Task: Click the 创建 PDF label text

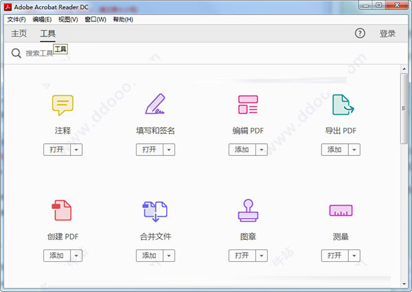Action: [x=62, y=236]
